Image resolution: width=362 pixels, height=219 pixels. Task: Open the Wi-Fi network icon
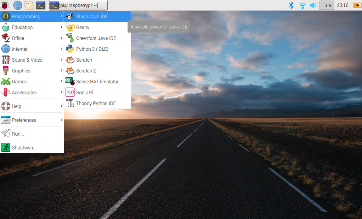point(302,5)
